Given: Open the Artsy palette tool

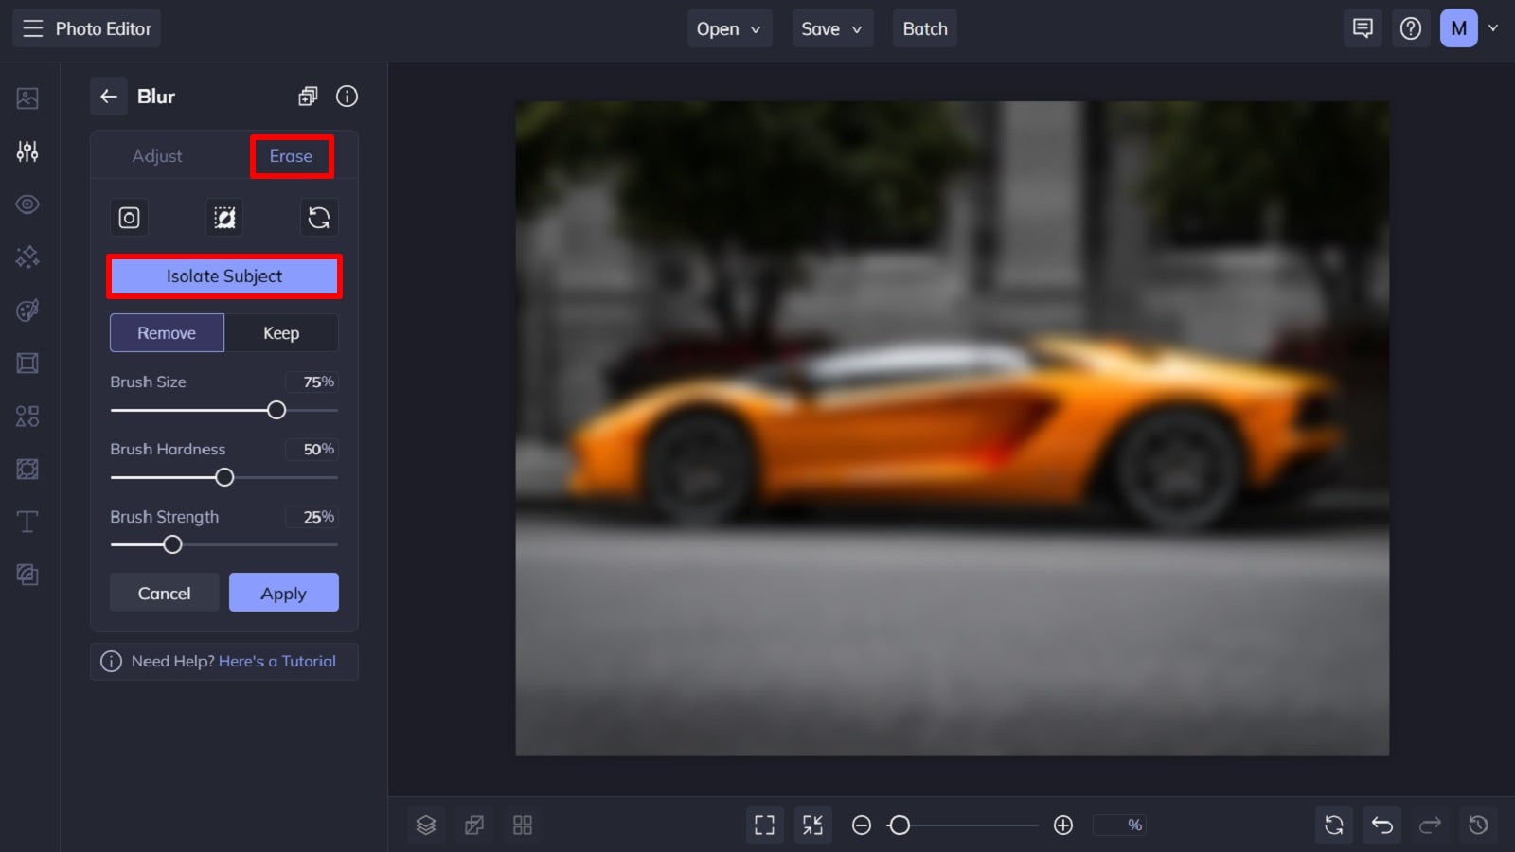Looking at the screenshot, I should click(x=27, y=310).
